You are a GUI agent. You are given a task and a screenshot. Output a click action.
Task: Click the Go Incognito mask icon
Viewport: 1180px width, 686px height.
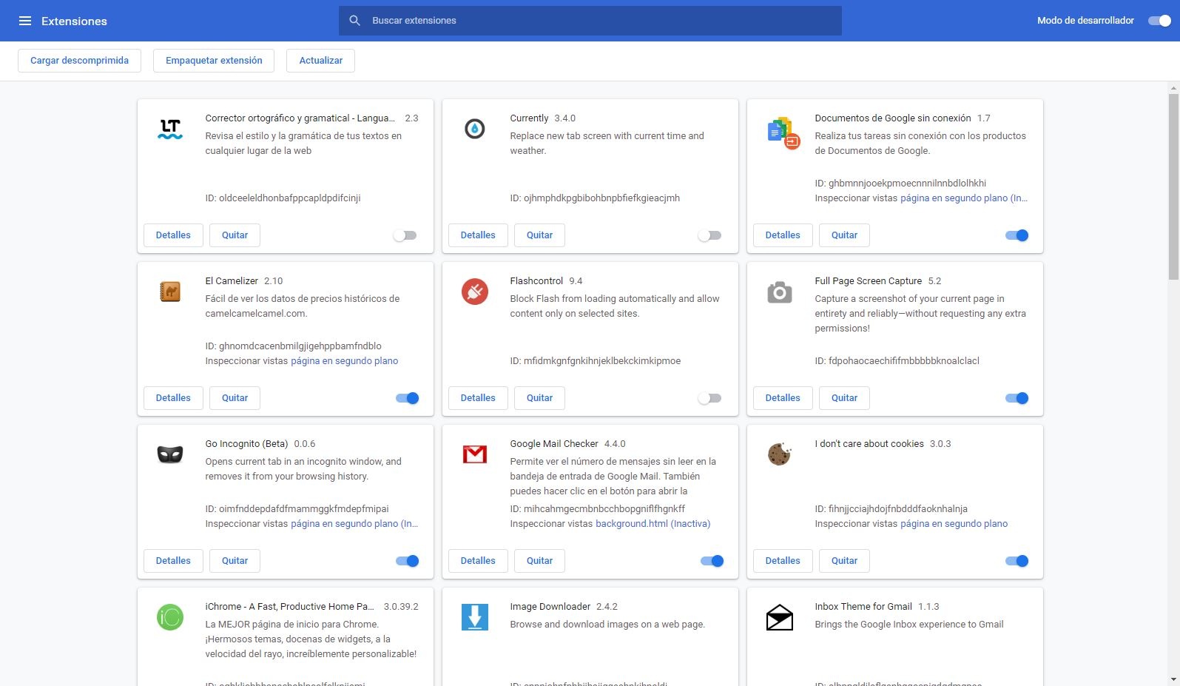point(170,454)
